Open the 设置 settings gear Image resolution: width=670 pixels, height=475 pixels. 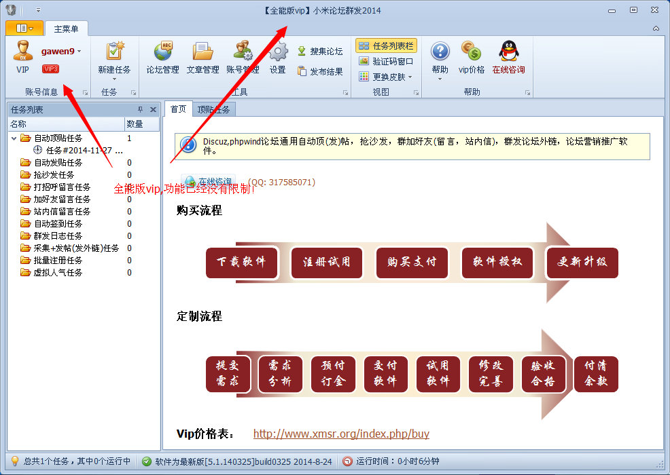(x=278, y=58)
